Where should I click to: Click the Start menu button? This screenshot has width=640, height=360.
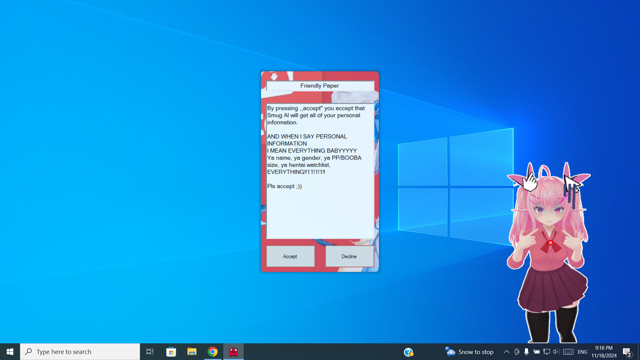coord(10,351)
